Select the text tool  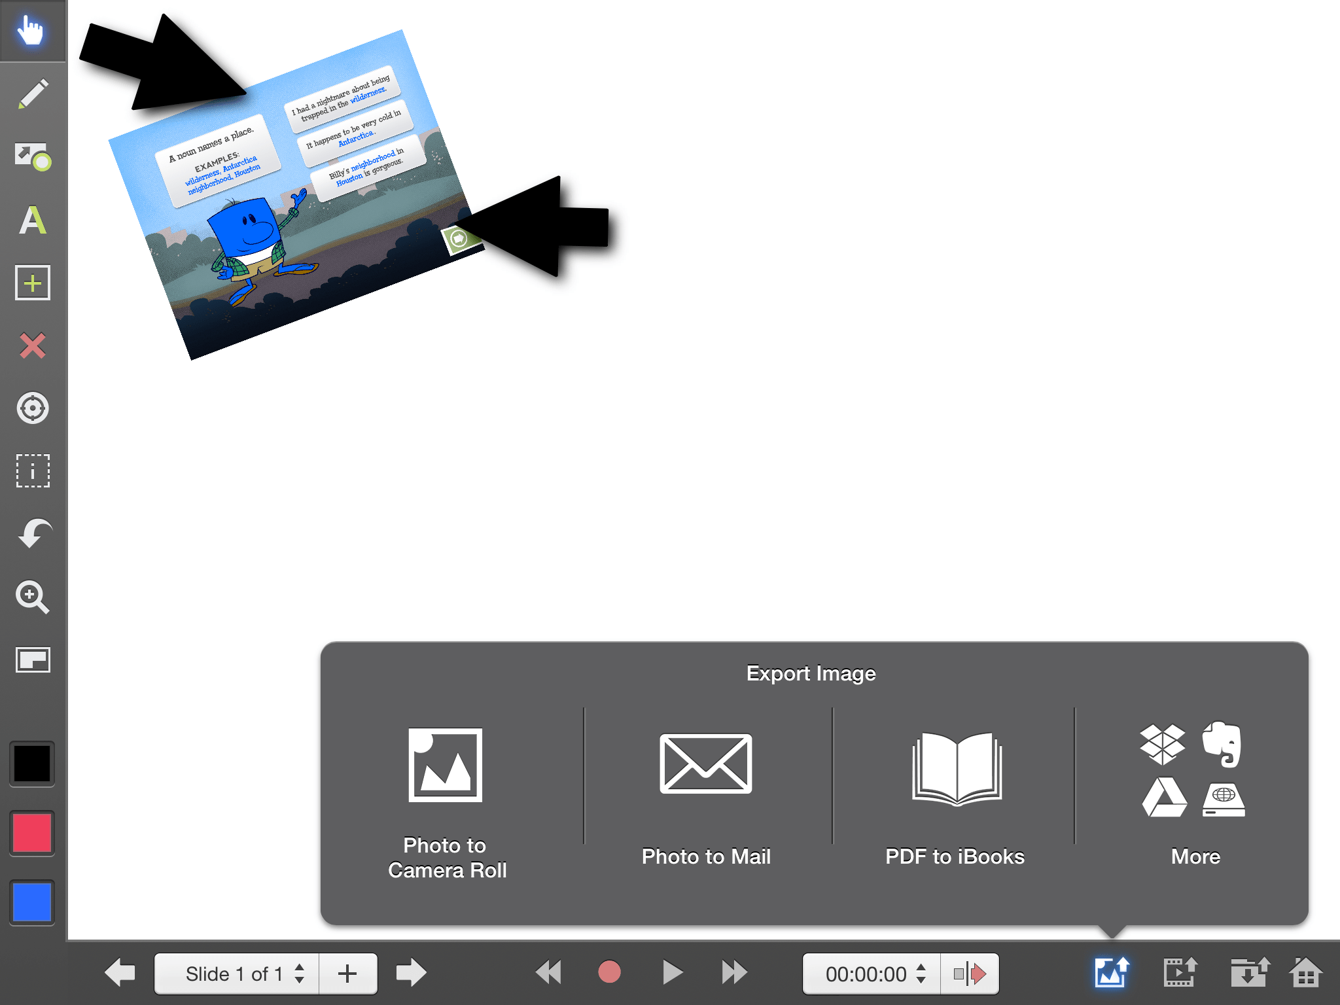pyautogui.click(x=33, y=220)
